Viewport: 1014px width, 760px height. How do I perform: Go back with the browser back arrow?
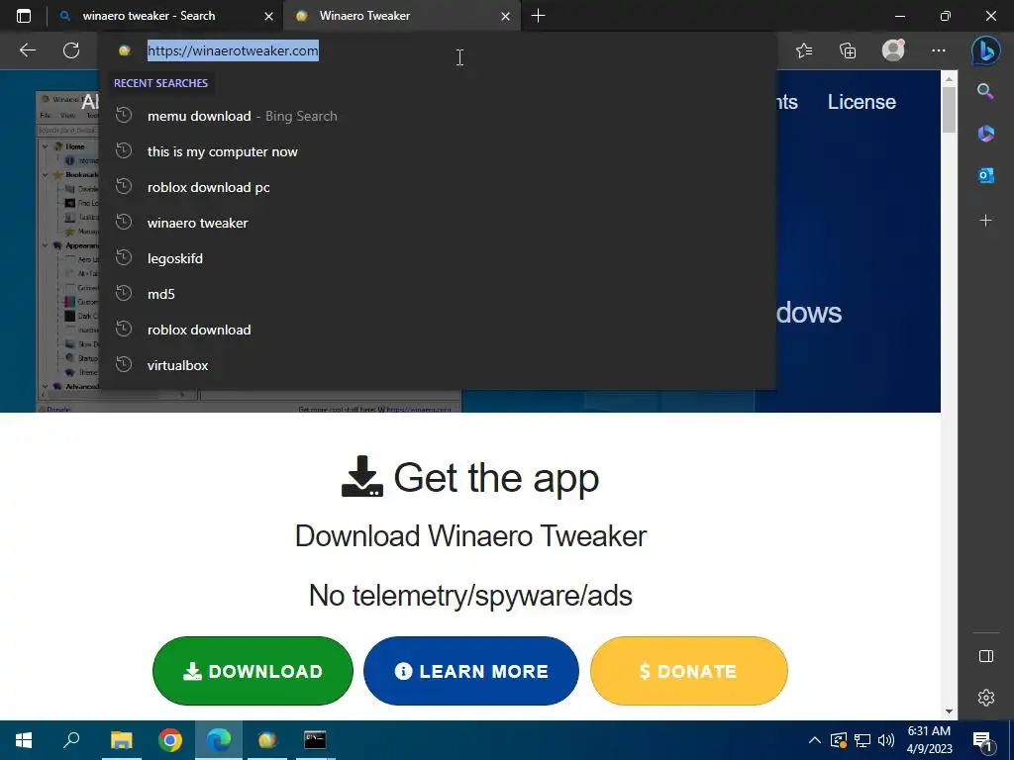pos(28,50)
